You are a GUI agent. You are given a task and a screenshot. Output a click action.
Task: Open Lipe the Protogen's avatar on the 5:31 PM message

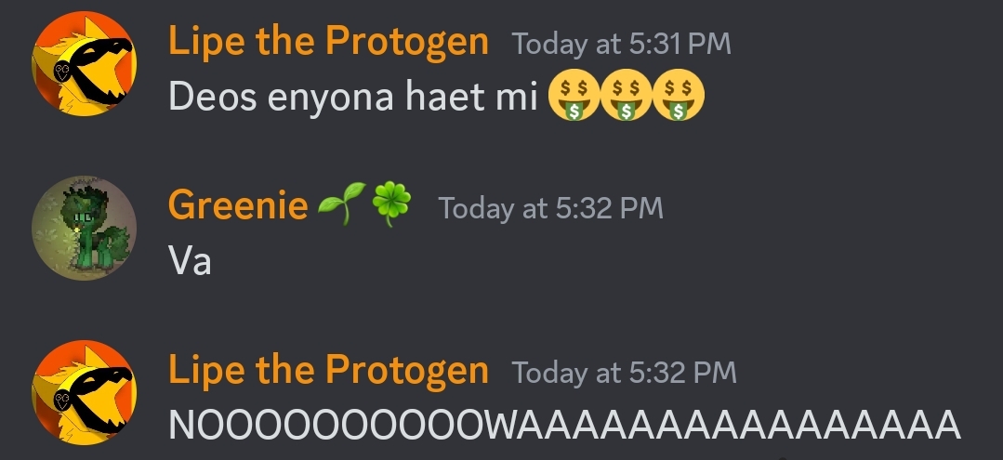pos(84,63)
